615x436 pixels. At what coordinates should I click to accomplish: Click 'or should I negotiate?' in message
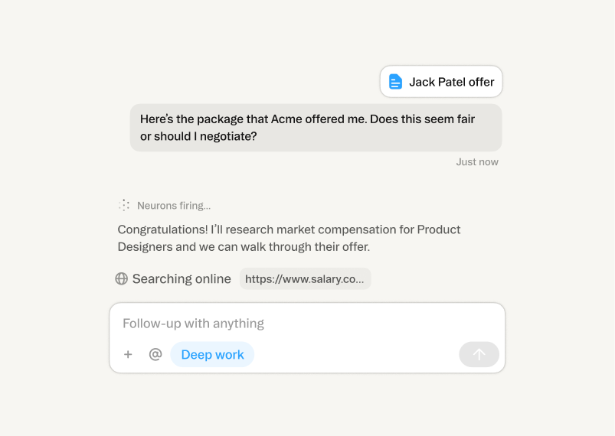(x=198, y=137)
